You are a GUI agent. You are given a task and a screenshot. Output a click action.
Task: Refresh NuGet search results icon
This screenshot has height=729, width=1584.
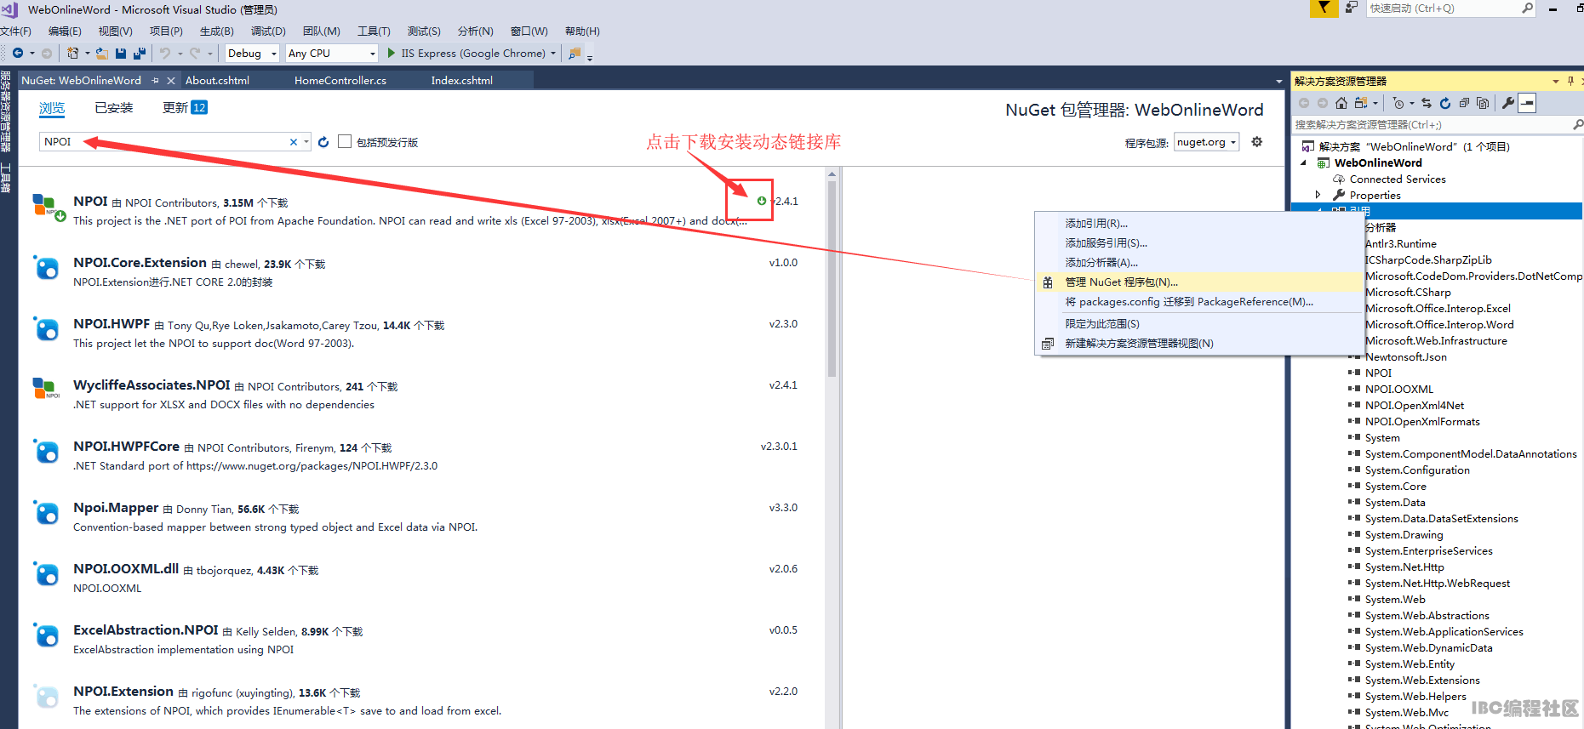click(323, 142)
